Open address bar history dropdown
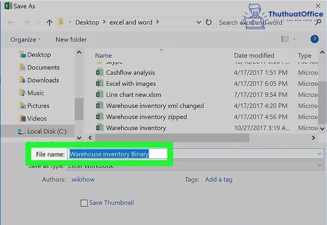 pos(199,22)
